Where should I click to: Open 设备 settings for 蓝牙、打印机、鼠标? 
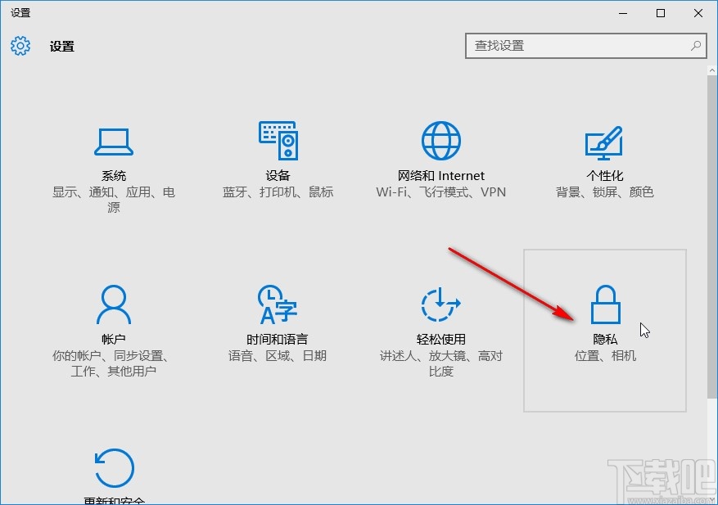pyautogui.click(x=278, y=141)
